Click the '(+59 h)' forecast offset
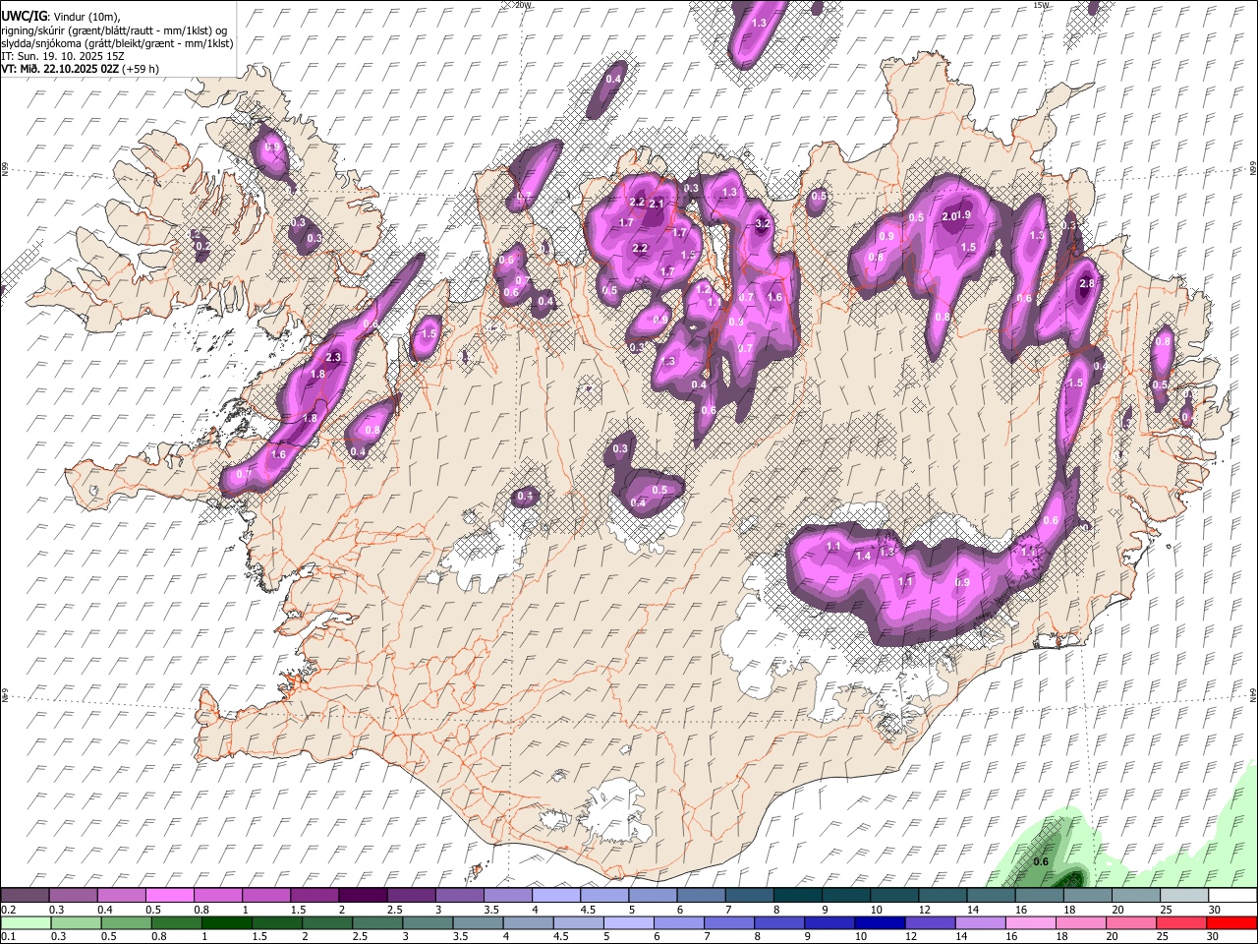This screenshot has width=1258, height=944. [x=142, y=69]
